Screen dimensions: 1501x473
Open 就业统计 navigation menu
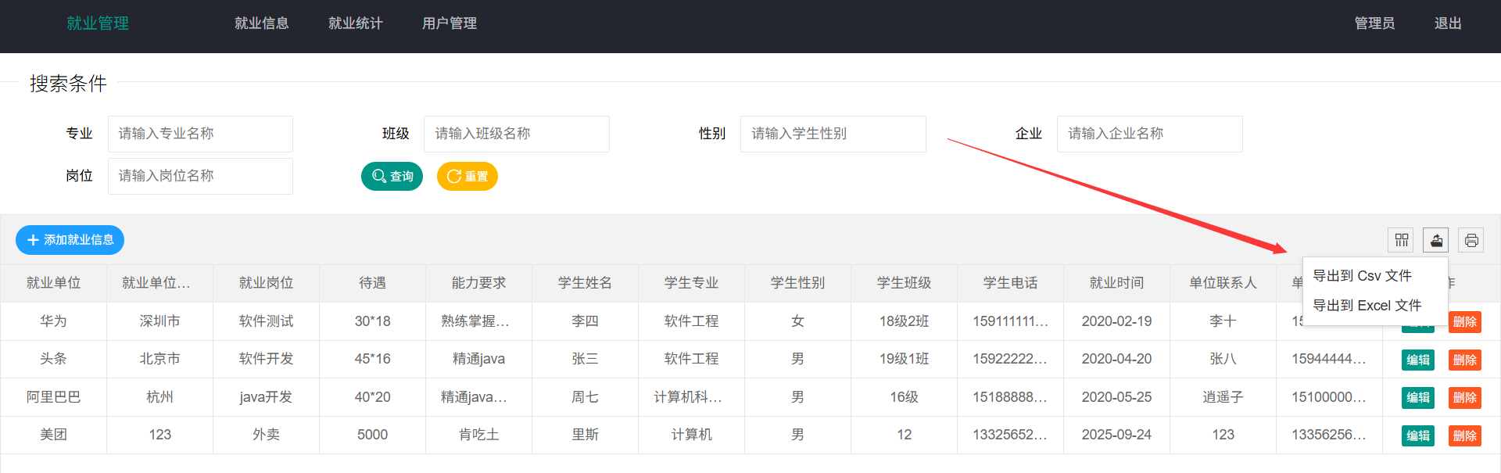point(356,23)
